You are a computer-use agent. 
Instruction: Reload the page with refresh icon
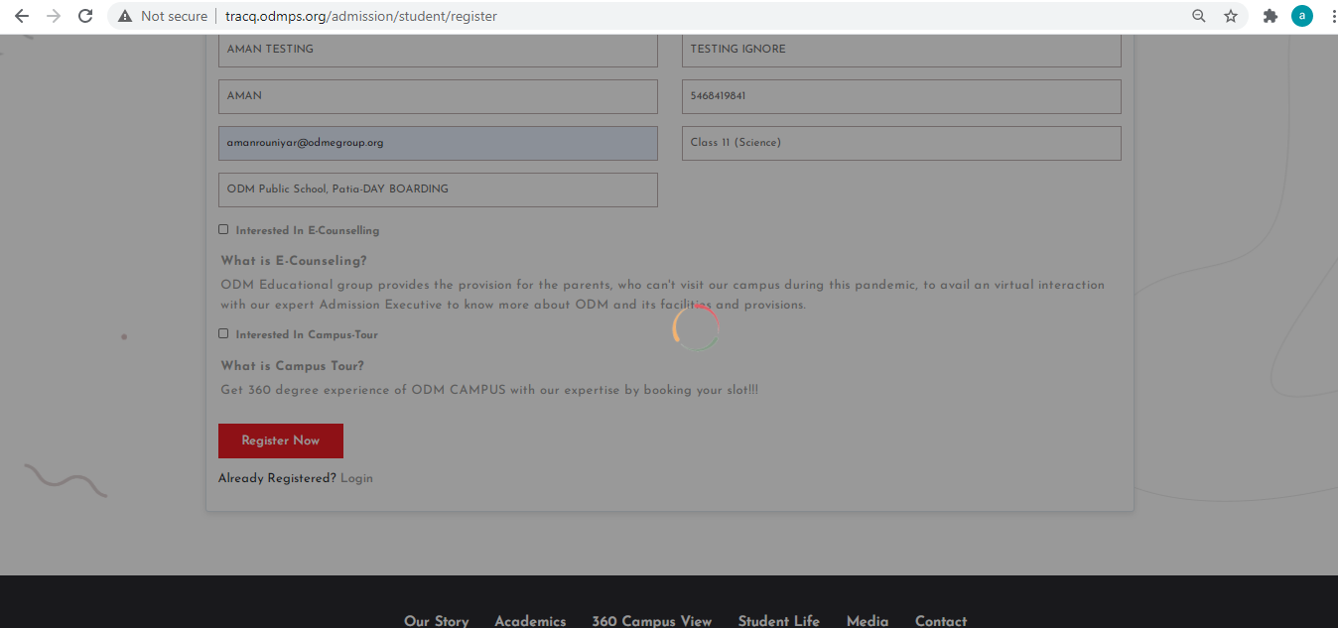(85, 16)
